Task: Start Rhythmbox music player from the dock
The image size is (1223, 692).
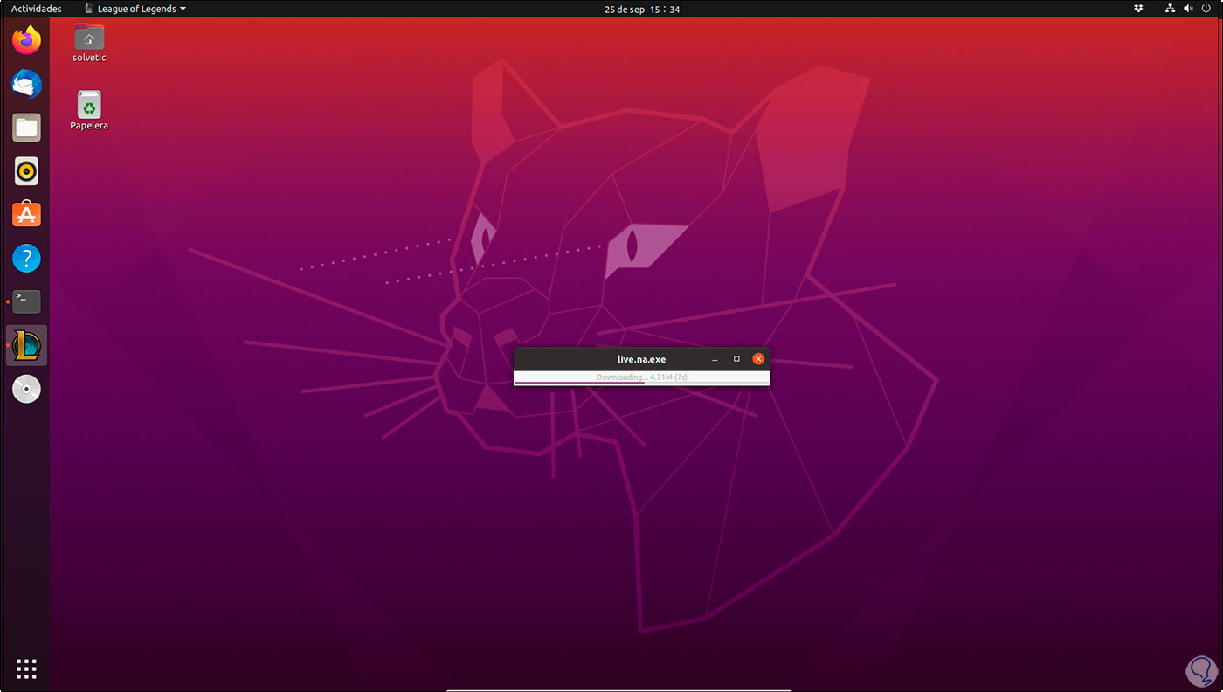Action: [27, 171]
